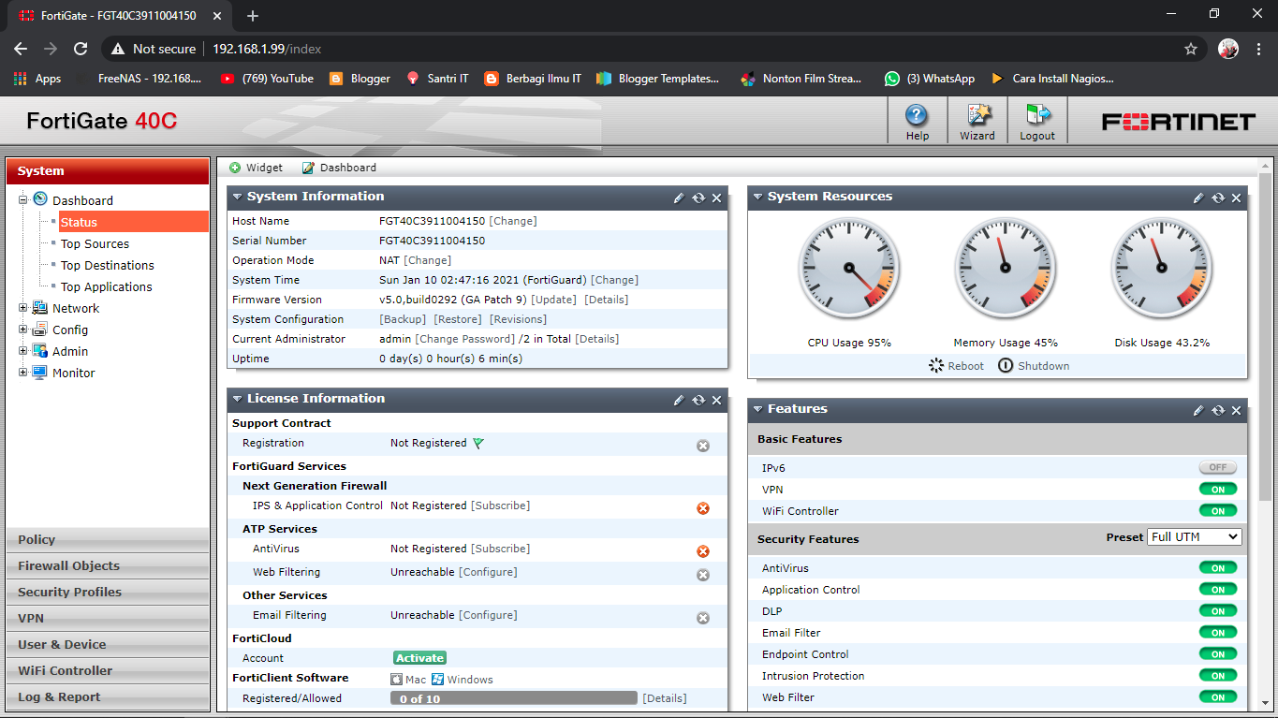This screenshot has height=718, width=1278.
Task: Refresh the System Information widget
Action: (x=698, y=198)
